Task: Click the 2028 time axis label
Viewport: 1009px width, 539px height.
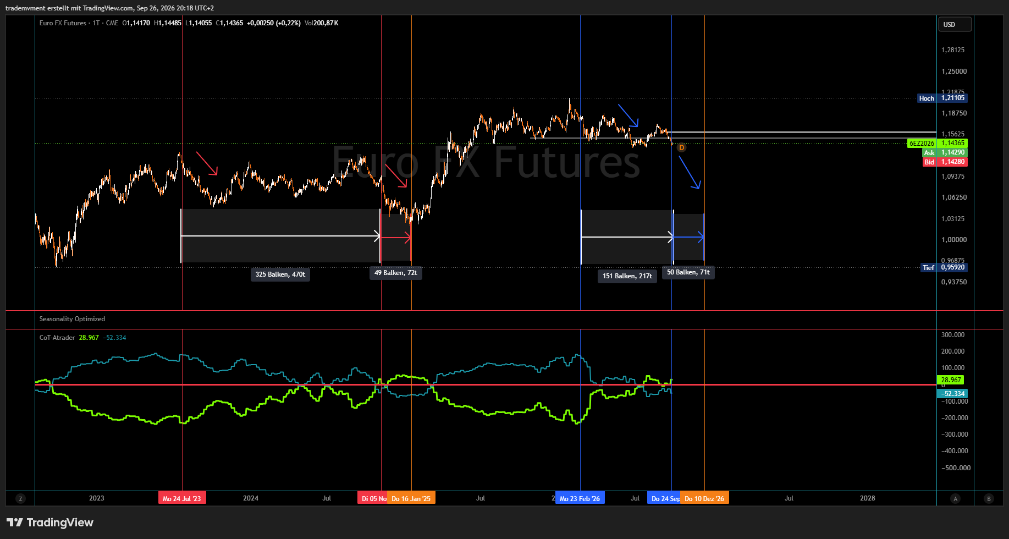Action: pos(868,498)
